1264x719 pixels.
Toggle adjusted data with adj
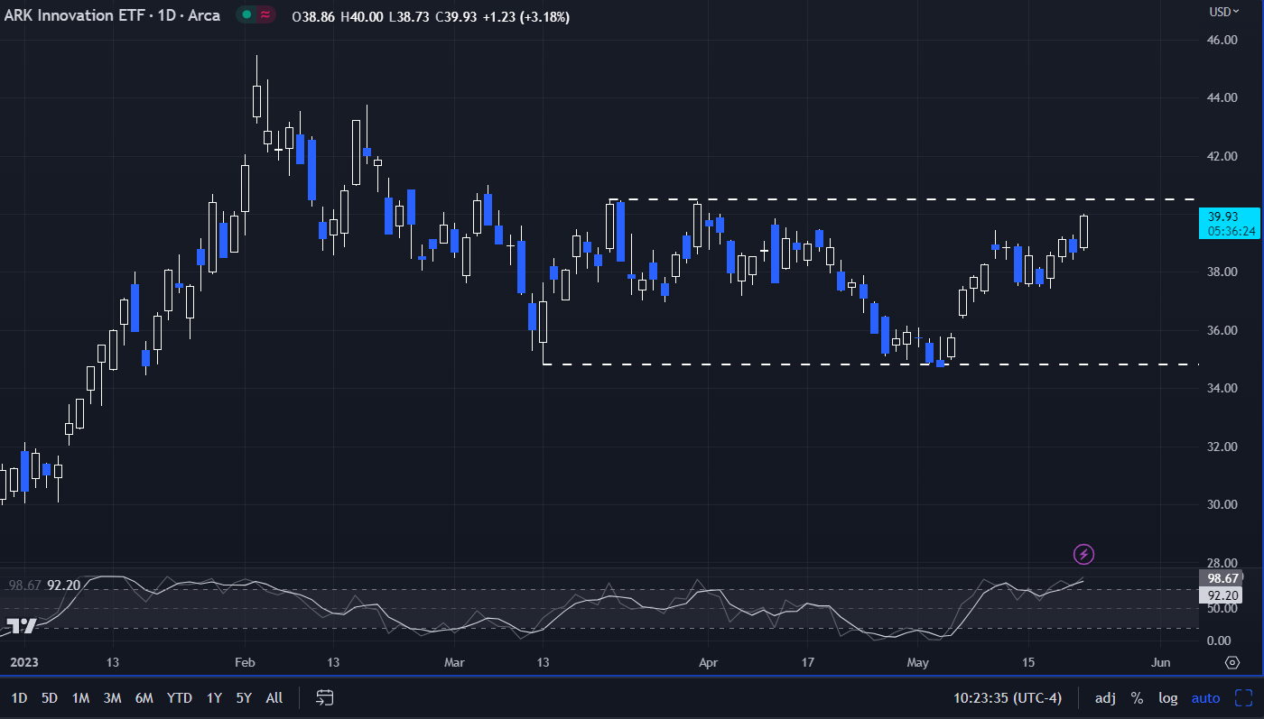tap(1105, 697)
